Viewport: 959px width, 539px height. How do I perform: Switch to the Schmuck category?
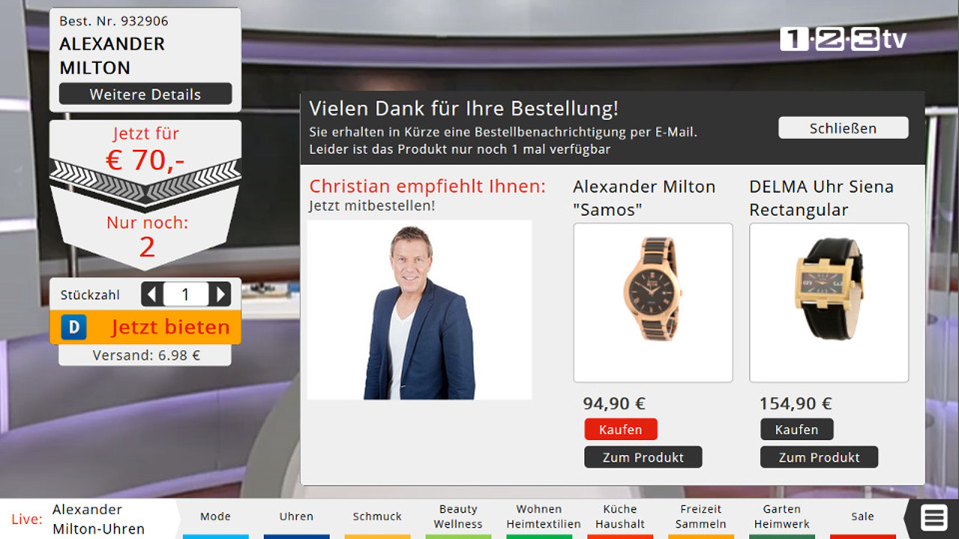coord(377,518)
